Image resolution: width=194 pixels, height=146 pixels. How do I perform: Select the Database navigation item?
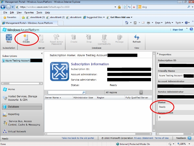(x=22, y=107)
